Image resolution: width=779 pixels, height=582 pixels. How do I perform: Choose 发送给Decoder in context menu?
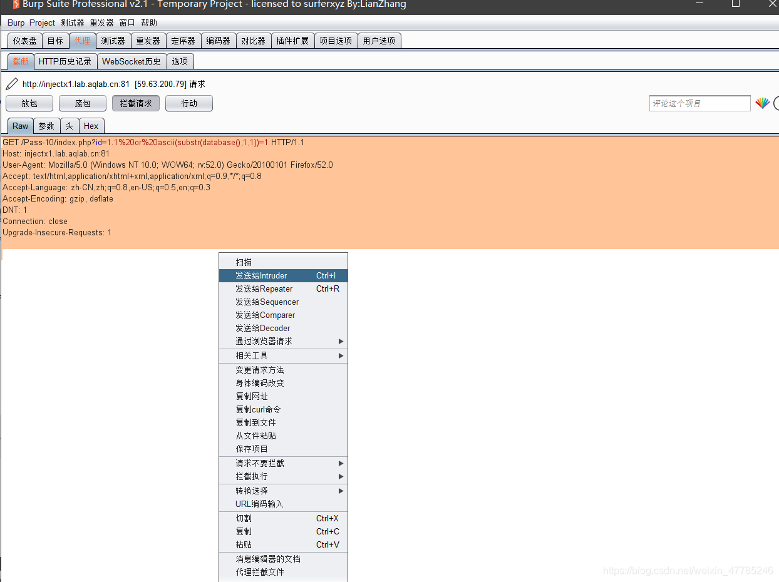pos(283,328)
